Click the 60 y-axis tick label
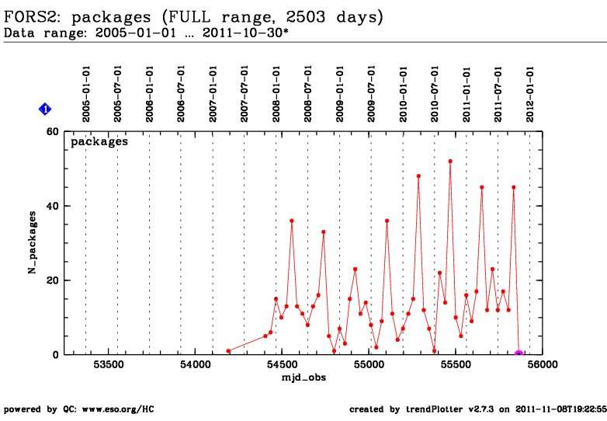Screen dimensions: 607x421 pos(53,131)
